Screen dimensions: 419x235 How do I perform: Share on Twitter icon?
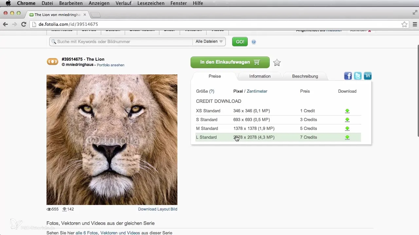pos(358,76)
